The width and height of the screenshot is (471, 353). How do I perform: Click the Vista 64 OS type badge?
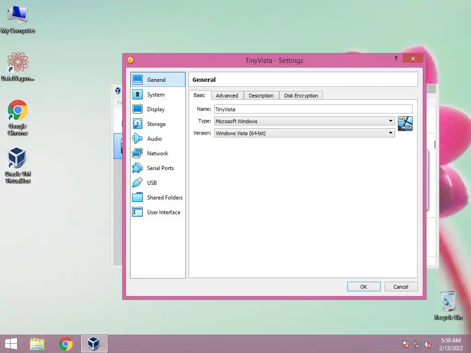click(x=405, y=124)
